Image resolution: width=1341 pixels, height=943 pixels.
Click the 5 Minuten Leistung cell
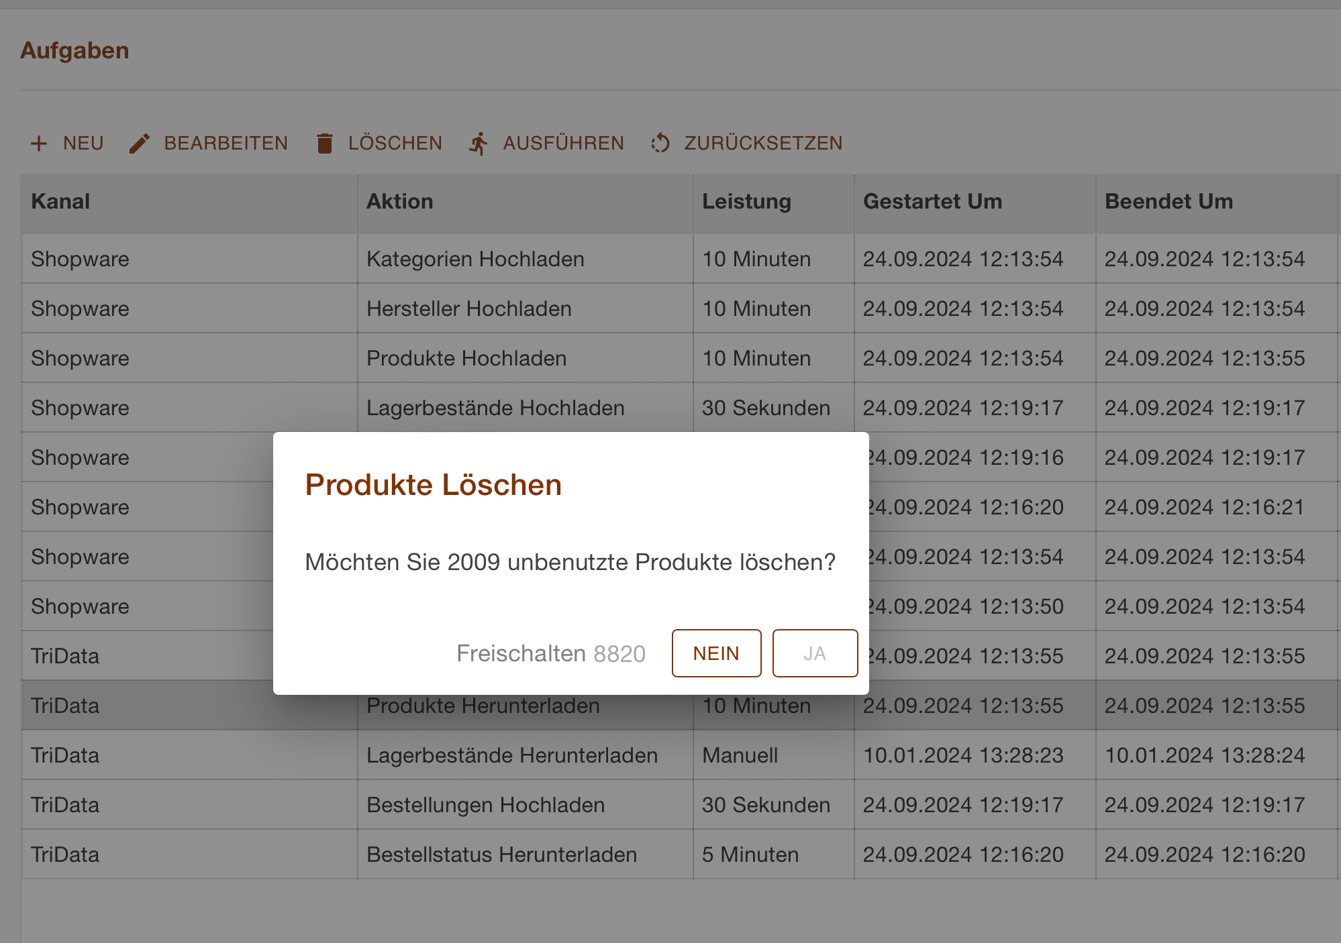pos(773,854)
